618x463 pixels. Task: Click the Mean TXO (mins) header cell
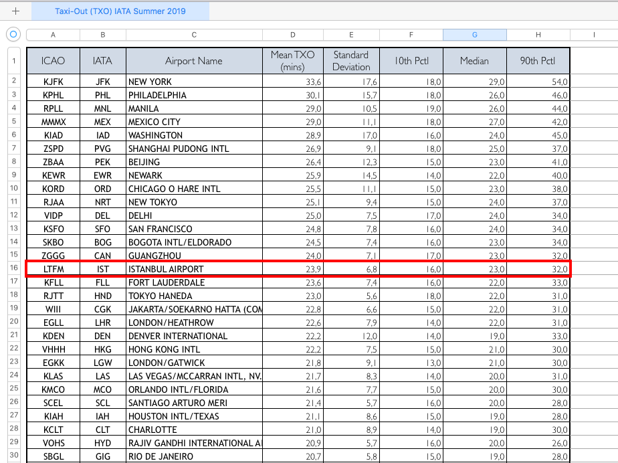(x=293, y=61)
